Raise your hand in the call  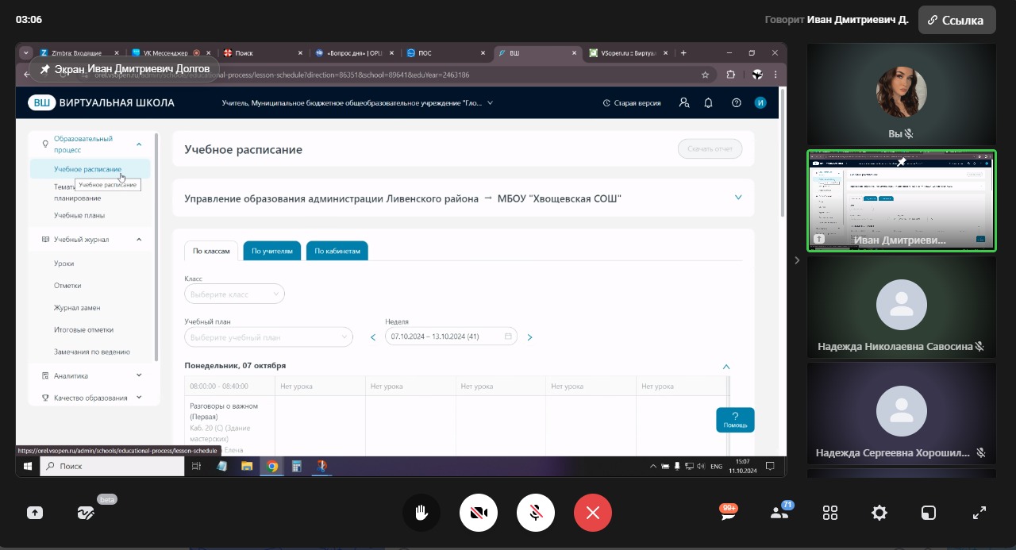[421, 513]
